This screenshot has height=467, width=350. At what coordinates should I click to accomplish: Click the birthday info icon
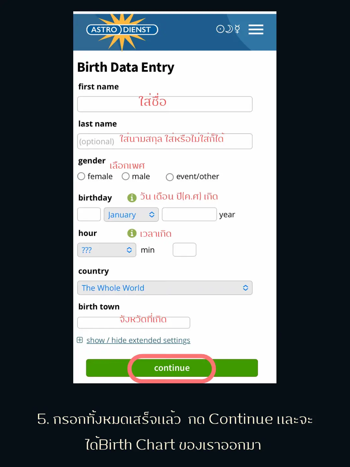(x=132, y=198)
